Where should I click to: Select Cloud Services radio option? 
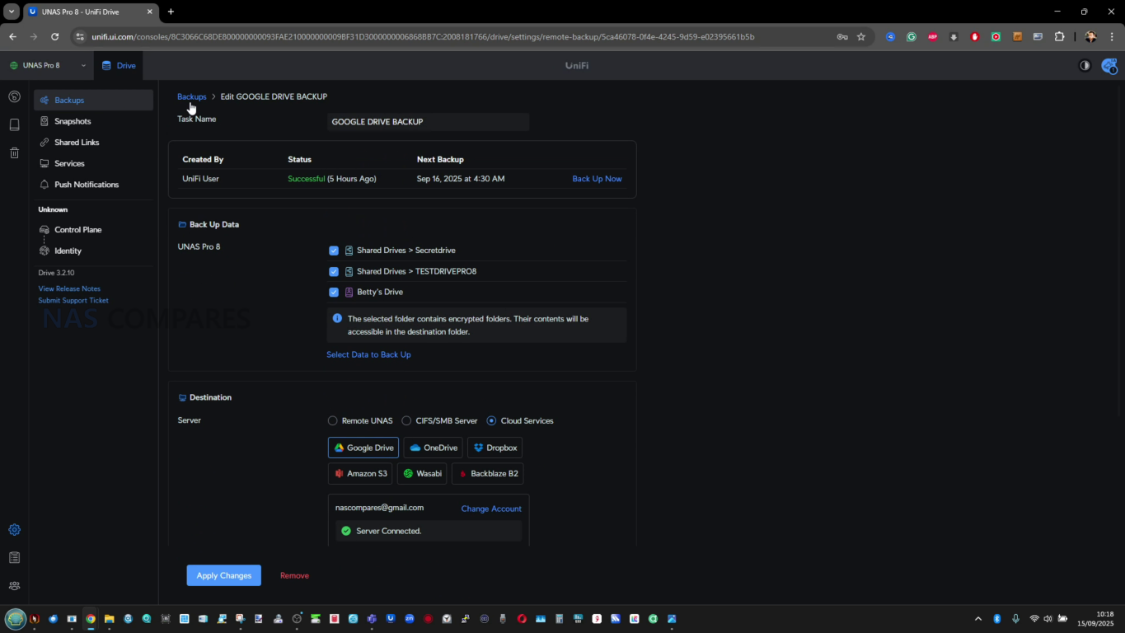491,420
